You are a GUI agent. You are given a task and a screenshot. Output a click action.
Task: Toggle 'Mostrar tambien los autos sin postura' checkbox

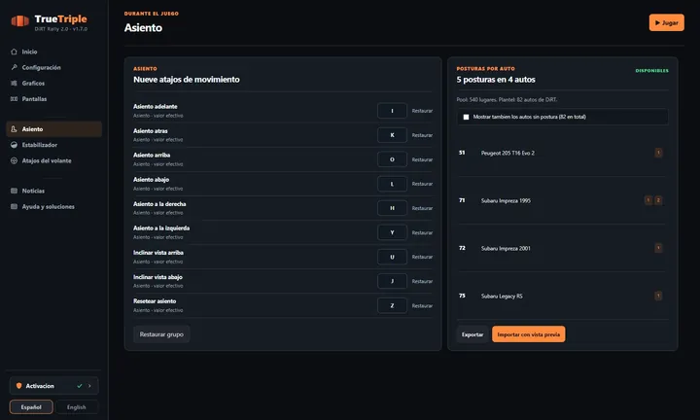pyautogui.click(x=466, y=117)
